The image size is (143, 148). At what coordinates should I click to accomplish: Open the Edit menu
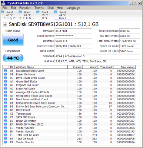pos(13,8)
